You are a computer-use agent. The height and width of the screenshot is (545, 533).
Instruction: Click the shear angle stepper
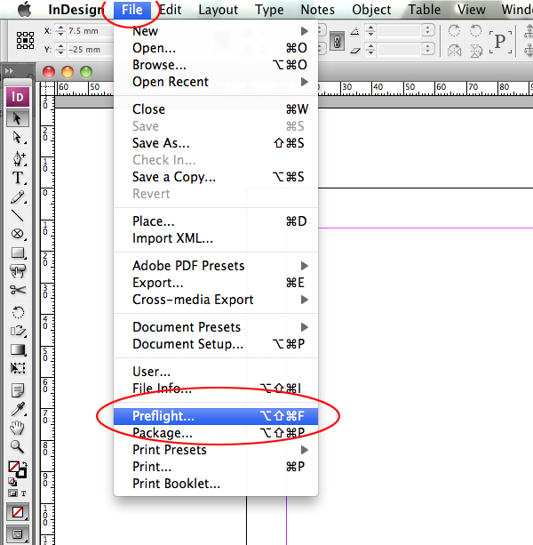pyautogui.click(x=370, y=50)
